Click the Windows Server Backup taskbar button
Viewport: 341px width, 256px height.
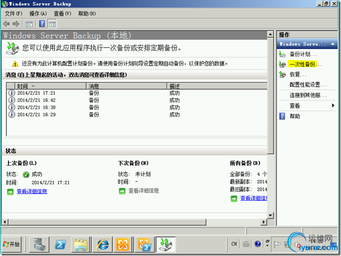[166, 244]
